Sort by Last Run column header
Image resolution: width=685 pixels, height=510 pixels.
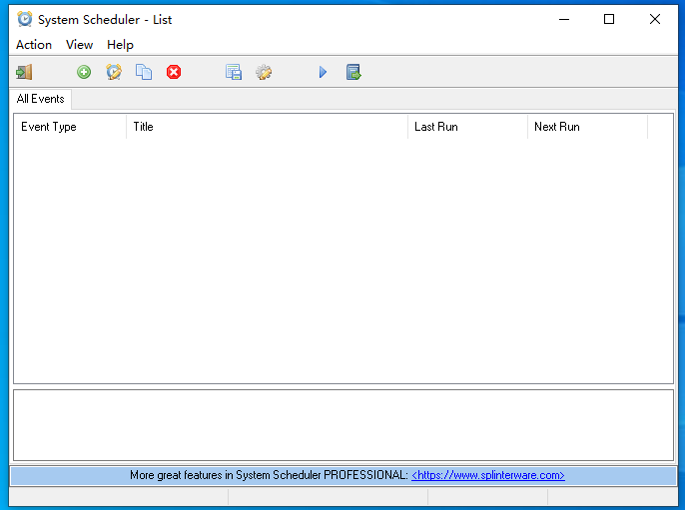[467, 127]
